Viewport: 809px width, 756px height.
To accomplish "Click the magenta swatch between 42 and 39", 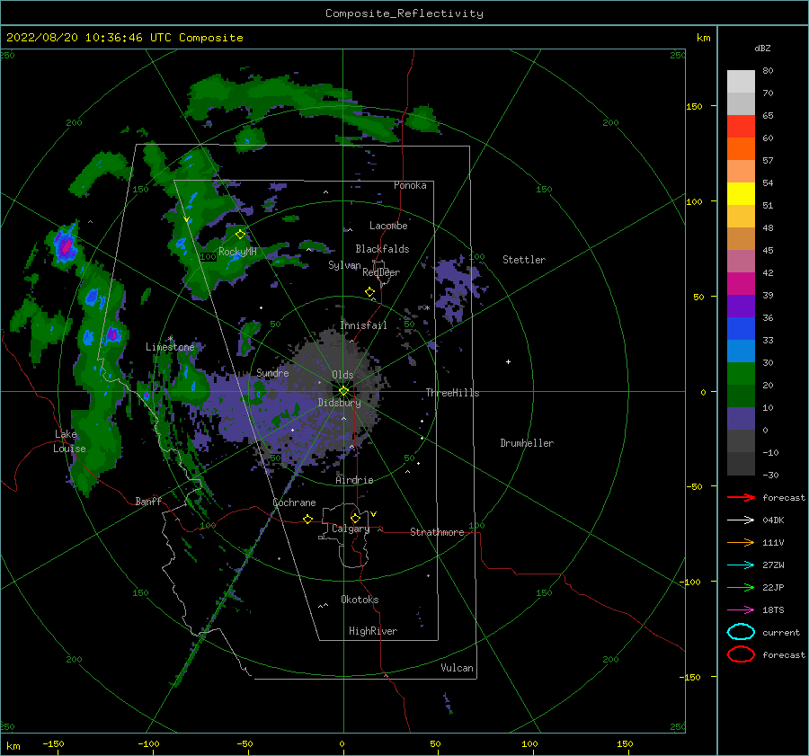I will click(741, 284).
